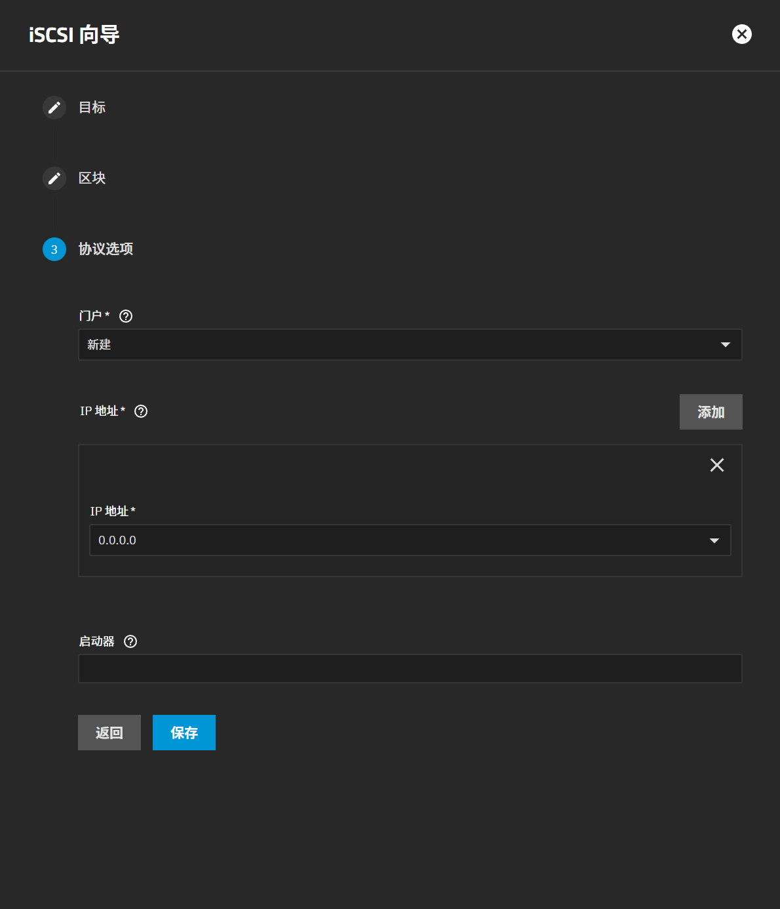The width and height of the screenshot is (780, 909).
Task: Click the arrow on the 门户 selector
Action: [x=725, y=345]
